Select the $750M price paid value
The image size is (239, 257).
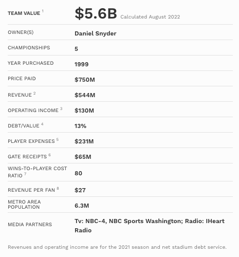click(x=85, y=80)
